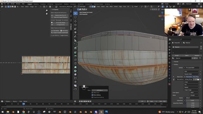This screenshot has height=114, width=203.
Task: Select the Knife tool
Action: pyautogui.click(x=75, y=63)
